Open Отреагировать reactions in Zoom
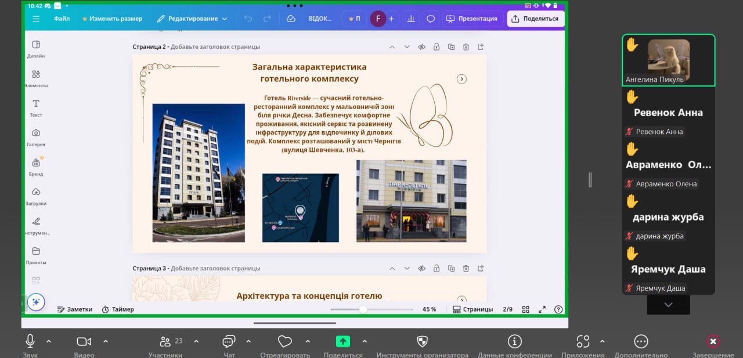 (285, 346)
